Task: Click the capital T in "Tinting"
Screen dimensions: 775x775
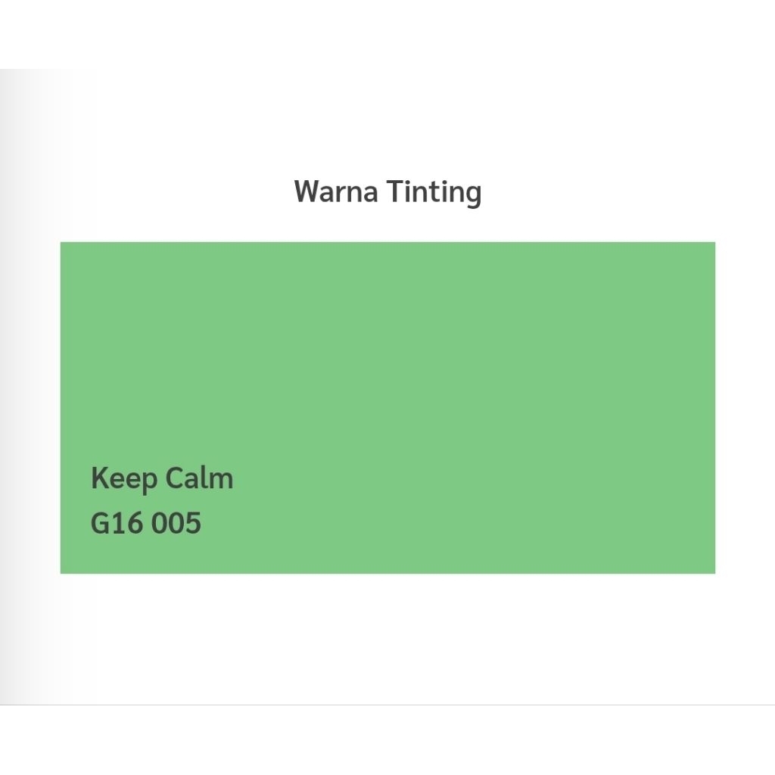Action: (x=395, y=191)
